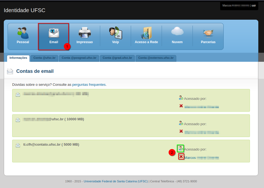Click the Marcos username in the top bar
Screen dimensions: 264x188
[236, 6]
